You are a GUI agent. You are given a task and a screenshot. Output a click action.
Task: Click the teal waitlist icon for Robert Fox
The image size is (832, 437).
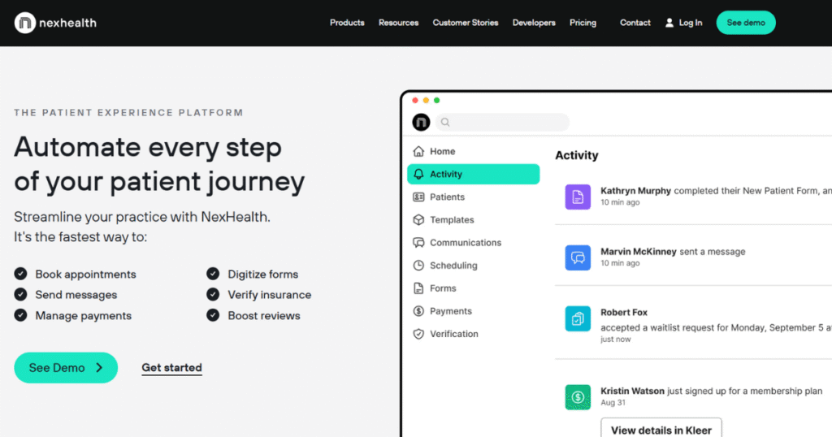pos(578,318)
